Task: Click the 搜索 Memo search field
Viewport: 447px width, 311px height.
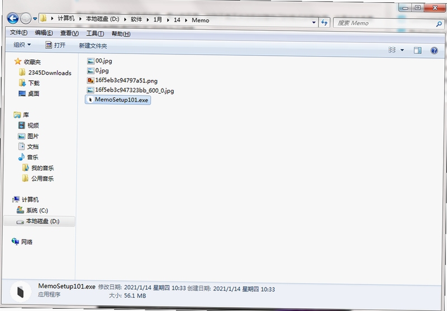Action: (x=384, y=23)
